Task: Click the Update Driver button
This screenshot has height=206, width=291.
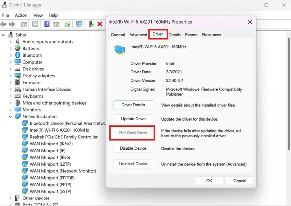Action: click(133, 119)
